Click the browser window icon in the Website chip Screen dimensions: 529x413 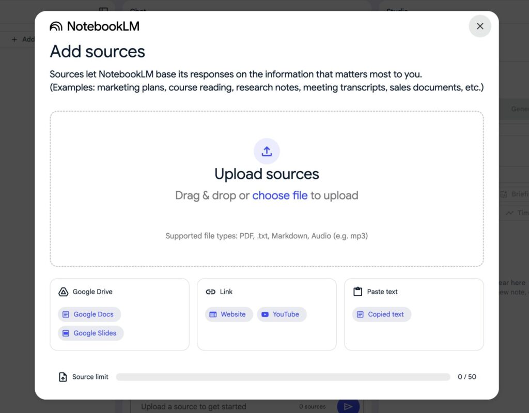pyautogui.click(x=212, y=314)
